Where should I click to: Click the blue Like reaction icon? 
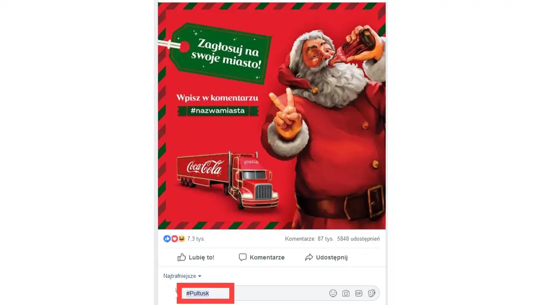[167, 239]
